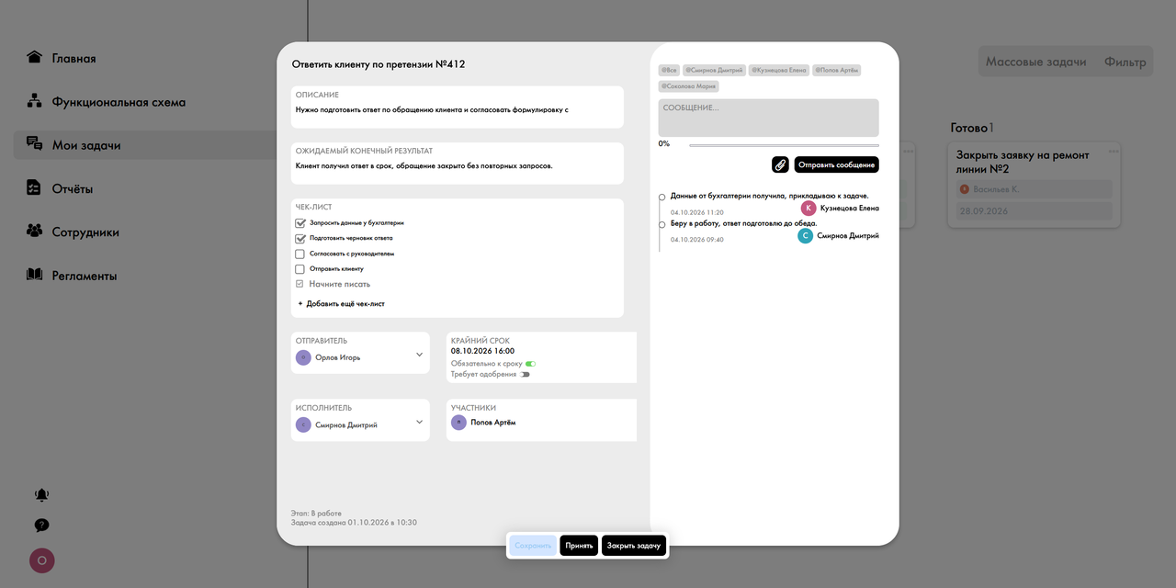Open help via the question mark icon
This screenshot has width=1176, height=588.
click(42, 526)
